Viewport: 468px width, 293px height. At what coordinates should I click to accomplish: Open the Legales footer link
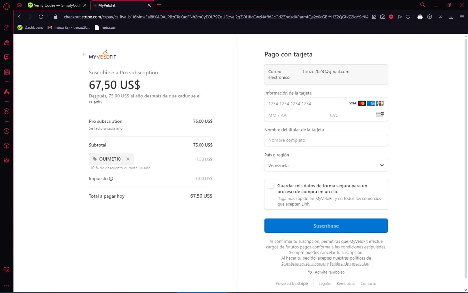point(325,284)
